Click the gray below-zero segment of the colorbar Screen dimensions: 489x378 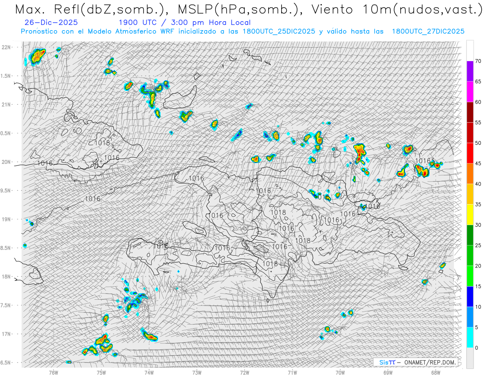pos(470,358)
